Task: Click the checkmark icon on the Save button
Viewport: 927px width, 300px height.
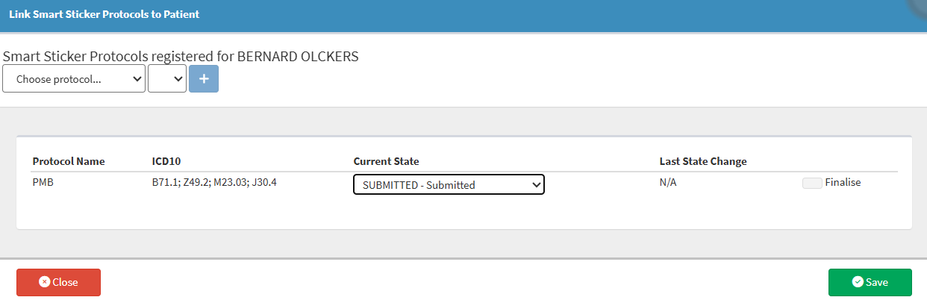Action: tap(858, 282)
